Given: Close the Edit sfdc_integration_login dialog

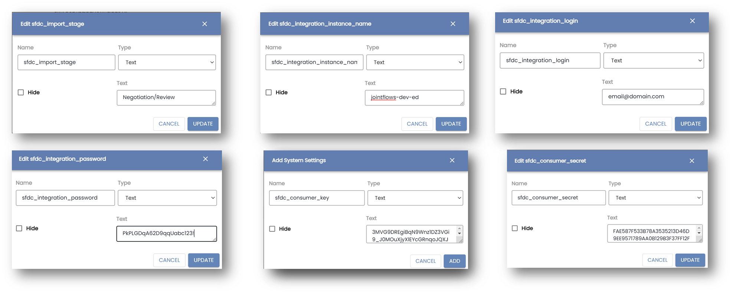Looking at the screenshot, I should pyautogui.click(x=692, y=21).
